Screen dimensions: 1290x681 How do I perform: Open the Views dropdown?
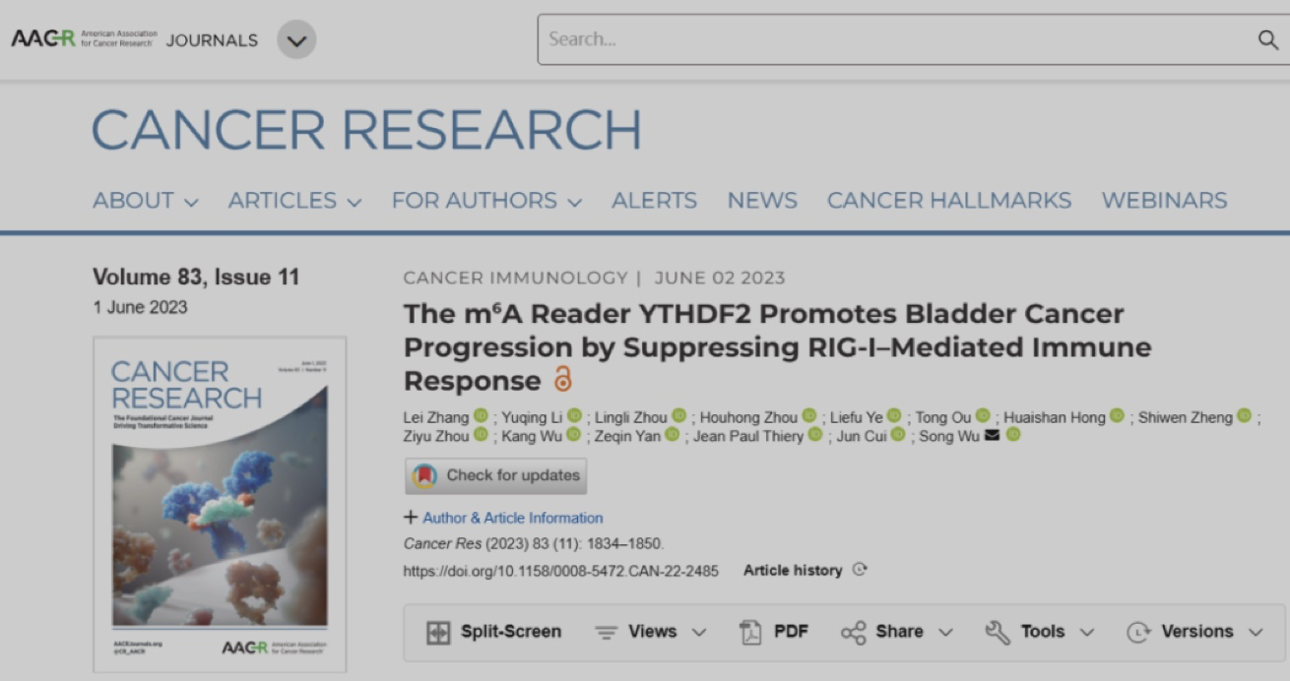[x=651, y=632]
